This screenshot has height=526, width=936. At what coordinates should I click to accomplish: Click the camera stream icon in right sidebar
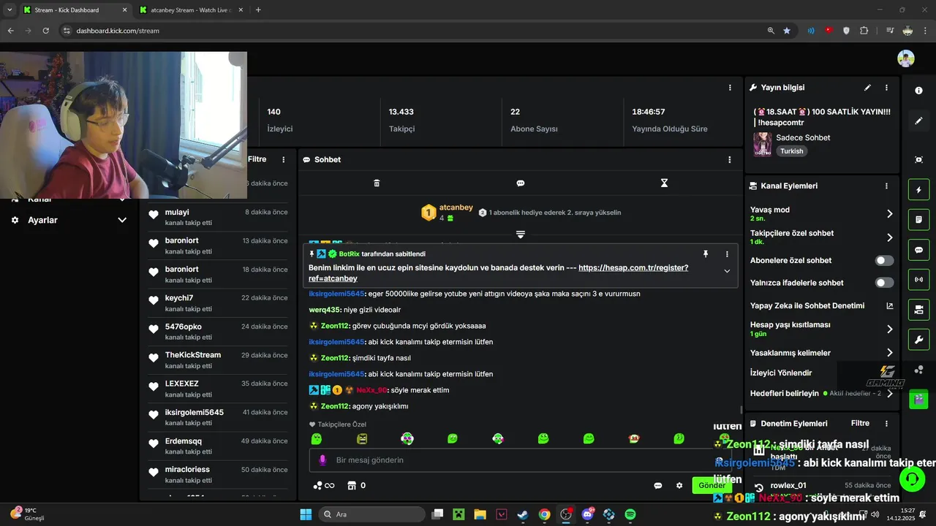point(918,310)
